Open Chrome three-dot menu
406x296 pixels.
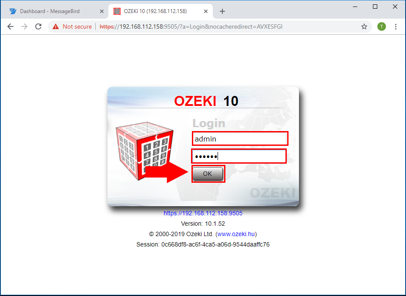pyautogui.click(x=396, y=26)
